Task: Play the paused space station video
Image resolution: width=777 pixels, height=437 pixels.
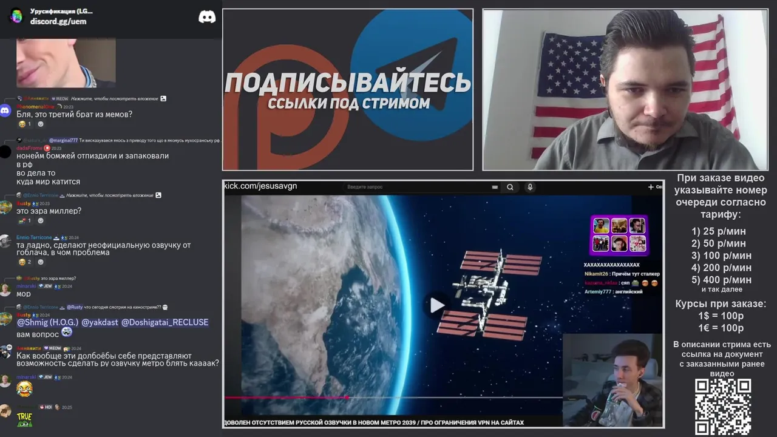Action: click(437, 305)
